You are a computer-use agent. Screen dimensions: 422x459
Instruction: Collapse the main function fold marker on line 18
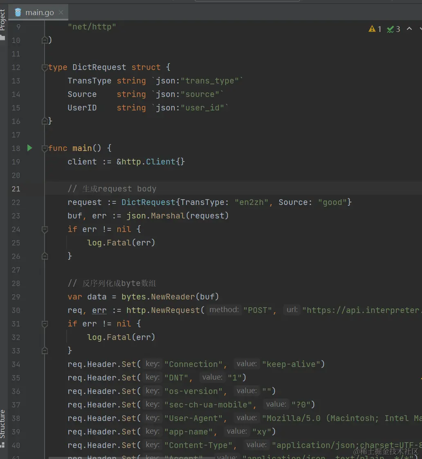(x=45, y=148)
